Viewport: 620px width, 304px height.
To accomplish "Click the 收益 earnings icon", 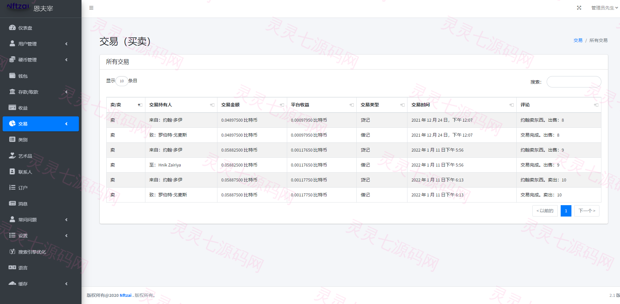I will (x=12, y=108).
